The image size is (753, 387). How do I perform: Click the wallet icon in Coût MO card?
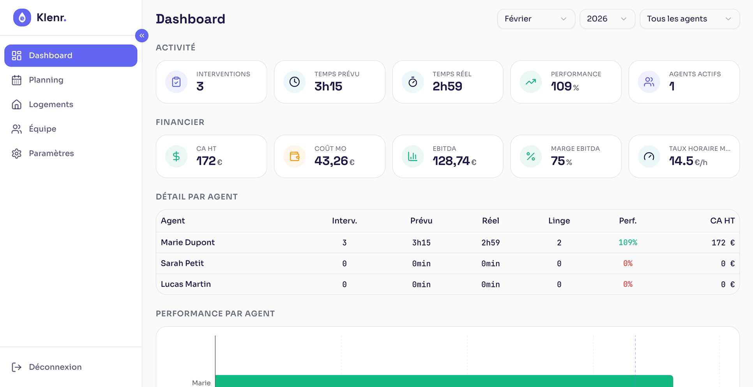click(294, 156)
